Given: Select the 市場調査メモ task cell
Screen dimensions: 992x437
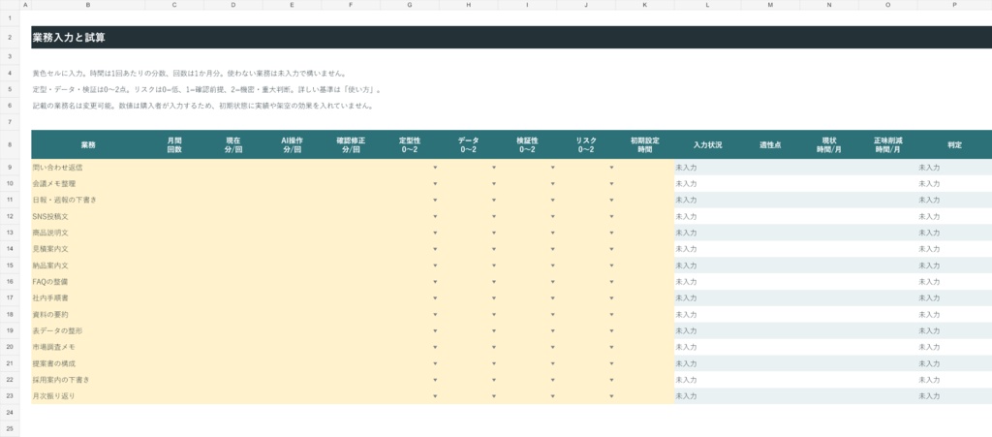Looking at the screenshot, I should (x=88, y=347).
